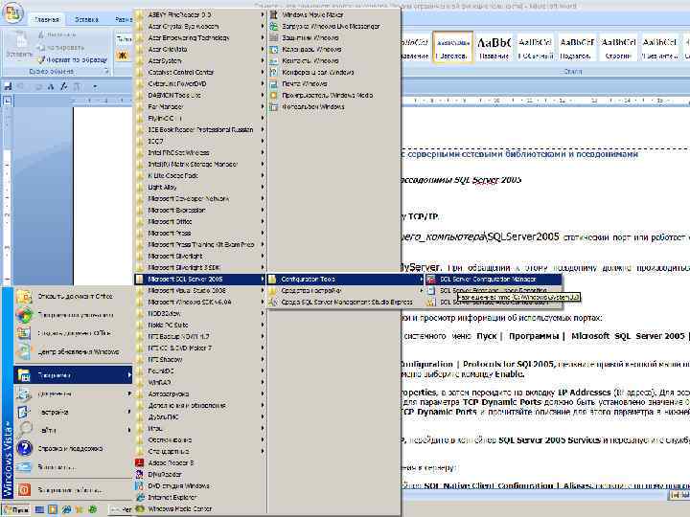The height and width of the screenshot is (517, 690).
Task: Expand the Обслуживание folder
Action: tap(200, 439)
